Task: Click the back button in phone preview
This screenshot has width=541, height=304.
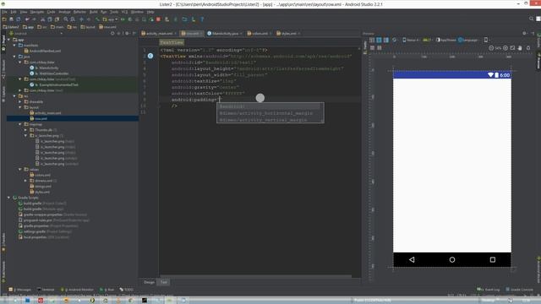Action: point(412,259)
